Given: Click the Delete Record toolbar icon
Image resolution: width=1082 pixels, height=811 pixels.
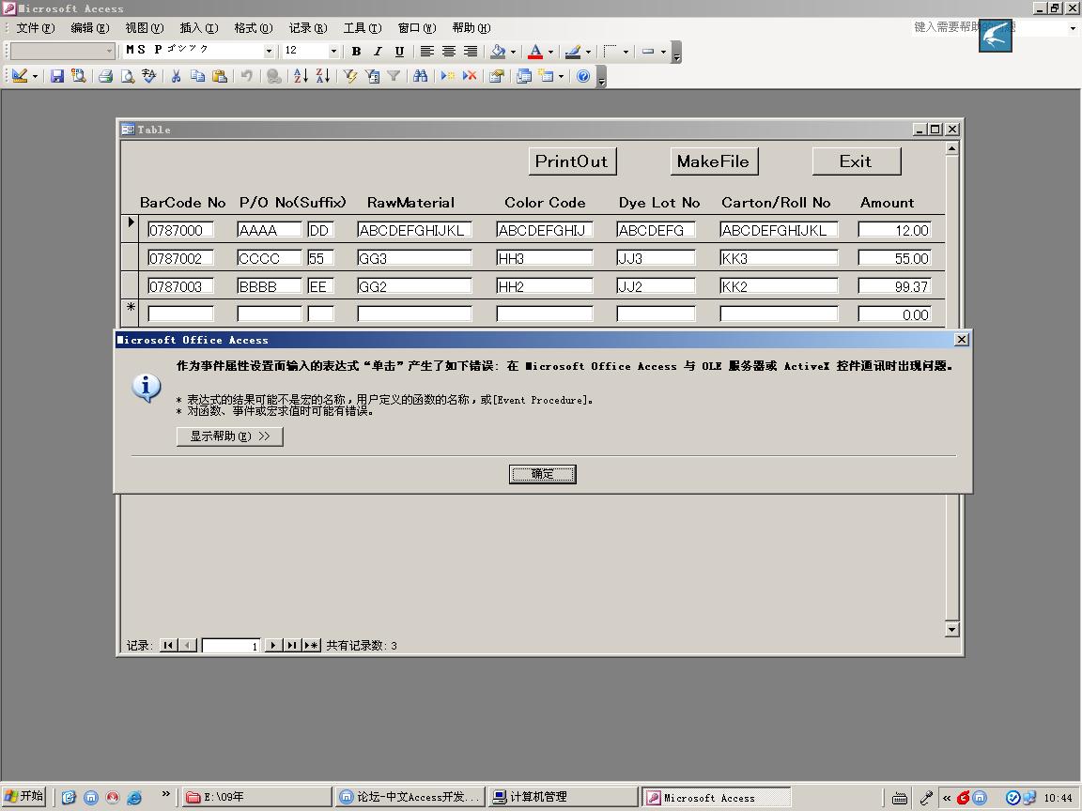Looking at the screenshot, I should click(470, 76).
